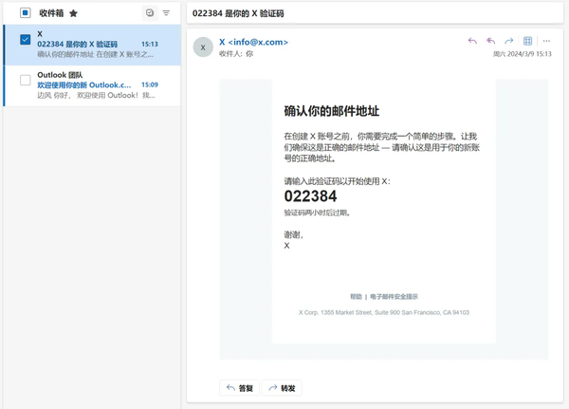Click the heading 确认你的邮件地址
The height and width of the screenshot is (409, 569).
[x=332, y=111]
